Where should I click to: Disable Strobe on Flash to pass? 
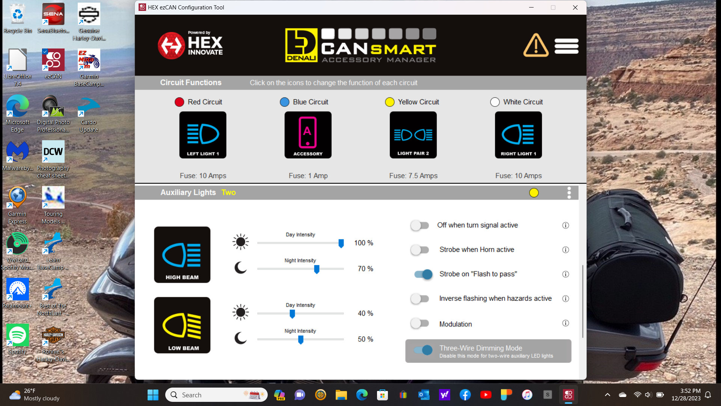coord(423,274)
